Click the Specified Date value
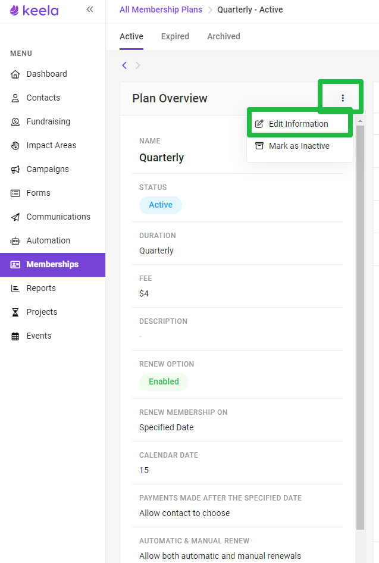Image resolution: width=379 pixels, height=563 pixels. click(x=166, y=427)
